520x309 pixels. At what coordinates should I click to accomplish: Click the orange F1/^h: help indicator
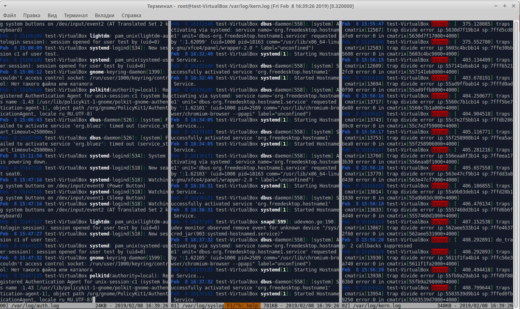pos(243,306)
